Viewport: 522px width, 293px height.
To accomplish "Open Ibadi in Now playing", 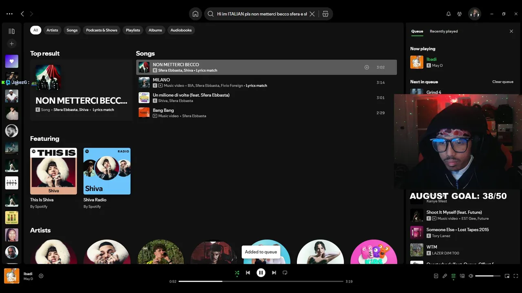I will coord(431,59).
